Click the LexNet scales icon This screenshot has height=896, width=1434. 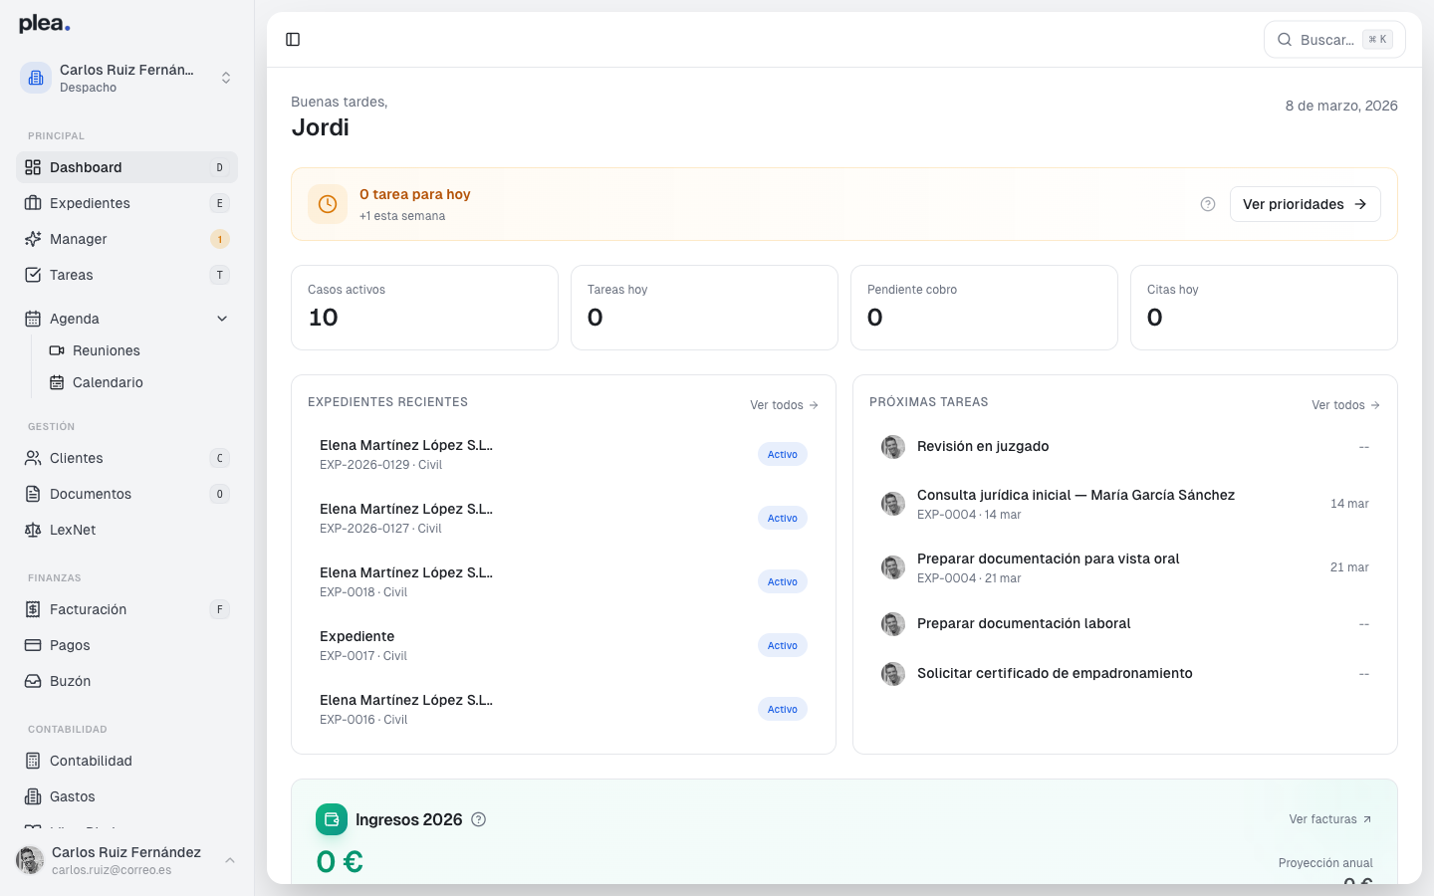coord(33,530)
